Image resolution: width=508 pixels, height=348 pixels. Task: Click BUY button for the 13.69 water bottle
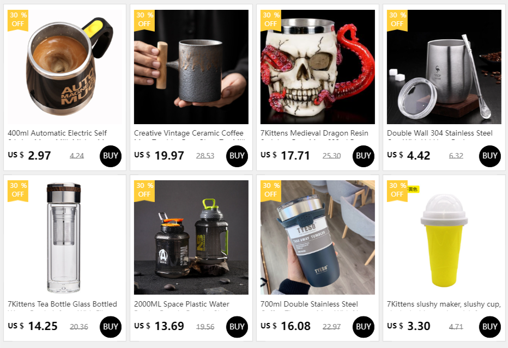pyautogui.click(x=237, y=327)
